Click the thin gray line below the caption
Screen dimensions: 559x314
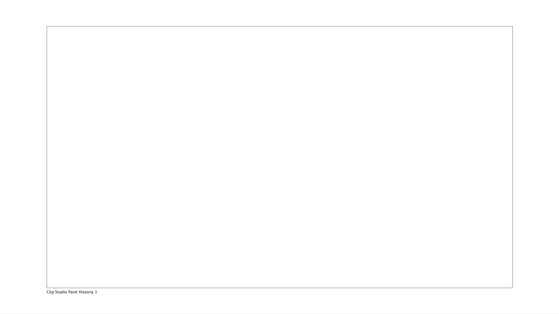279,313
